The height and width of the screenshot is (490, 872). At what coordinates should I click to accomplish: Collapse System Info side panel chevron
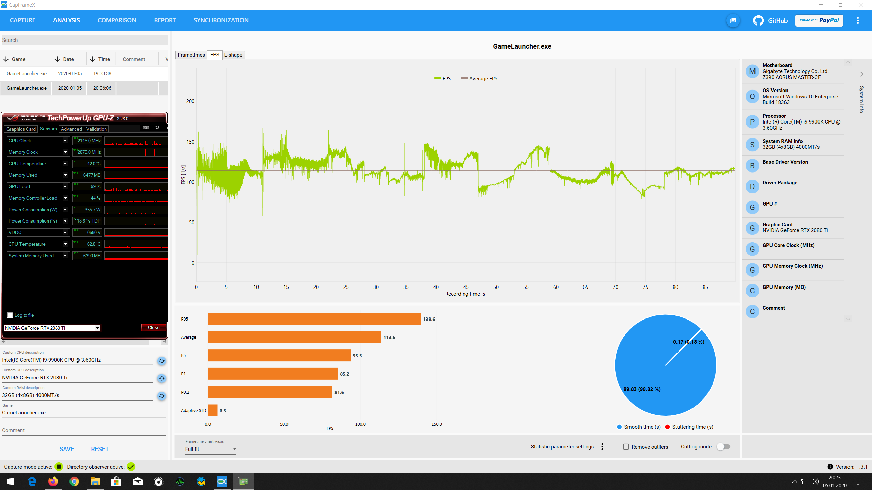click(x=861, y=74)
